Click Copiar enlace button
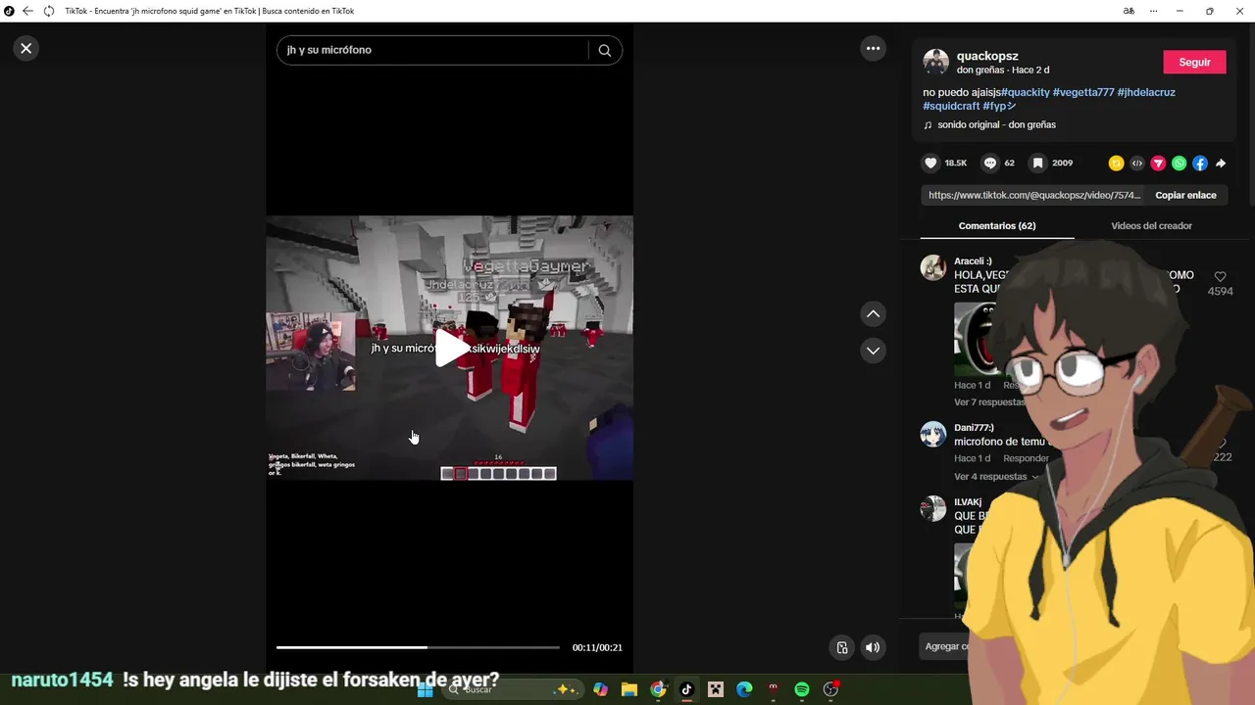This screenshot has height=705, width=1255. tap(1185, 195)
